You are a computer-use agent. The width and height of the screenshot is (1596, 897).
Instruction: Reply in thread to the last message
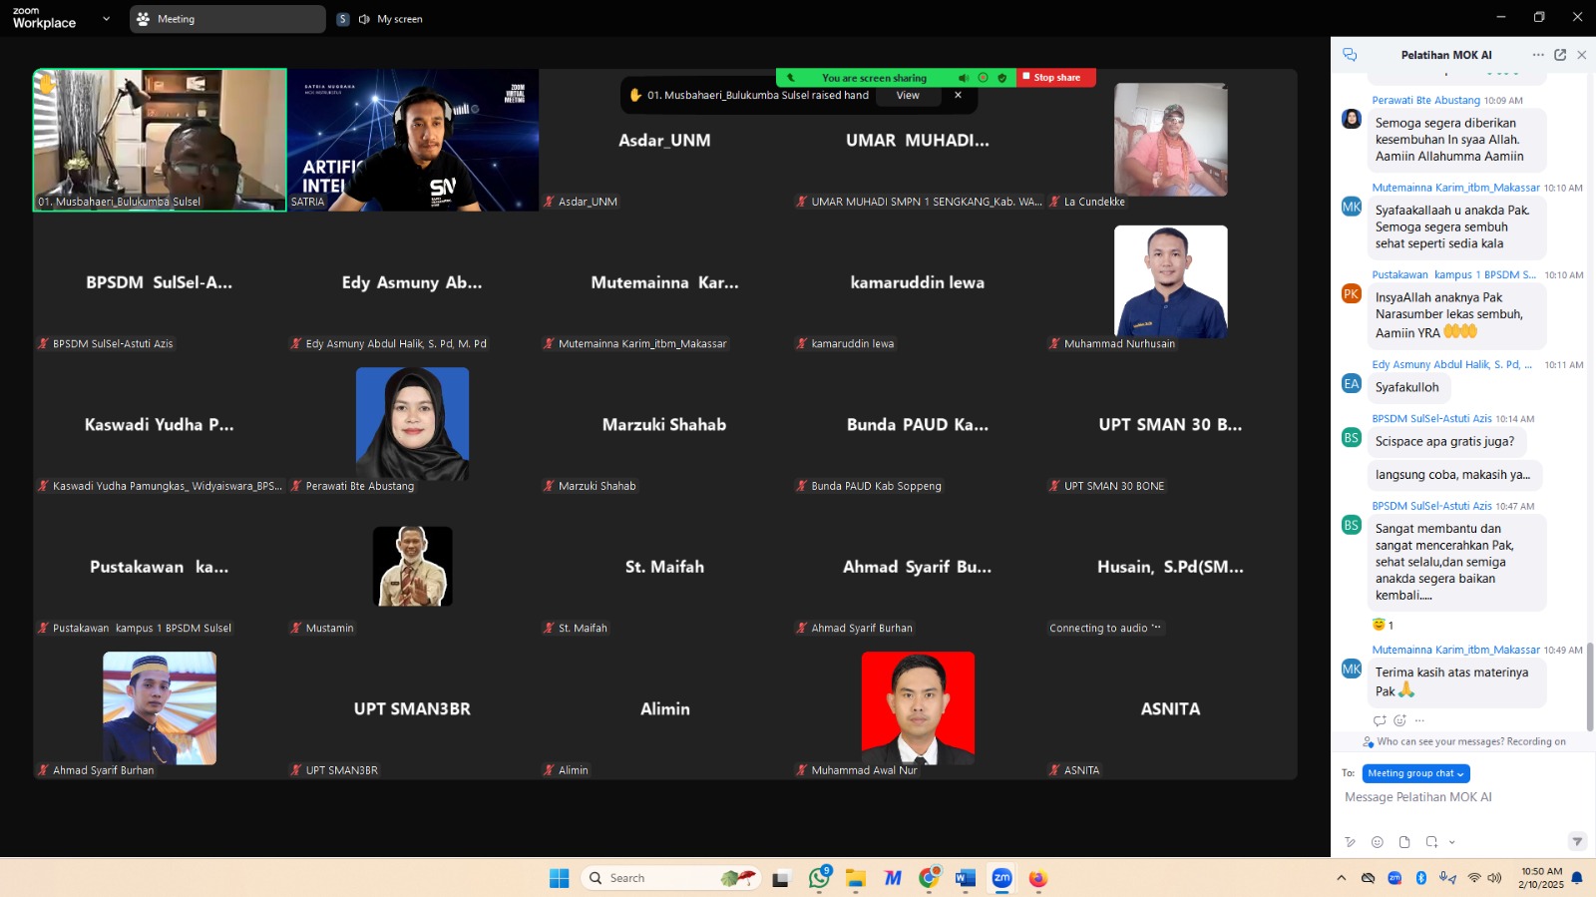[x=1380, y=720]
